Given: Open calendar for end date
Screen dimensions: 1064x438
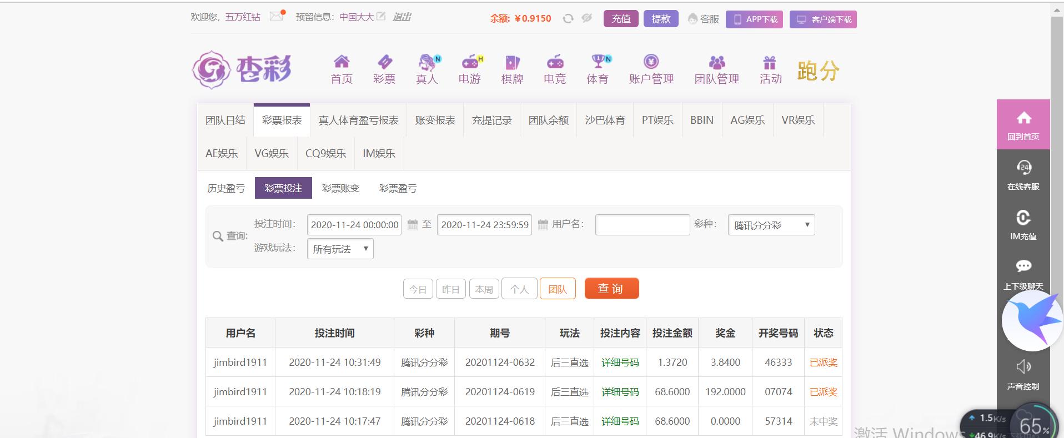Looking at the screenshot, I should (x=543, y=224).
